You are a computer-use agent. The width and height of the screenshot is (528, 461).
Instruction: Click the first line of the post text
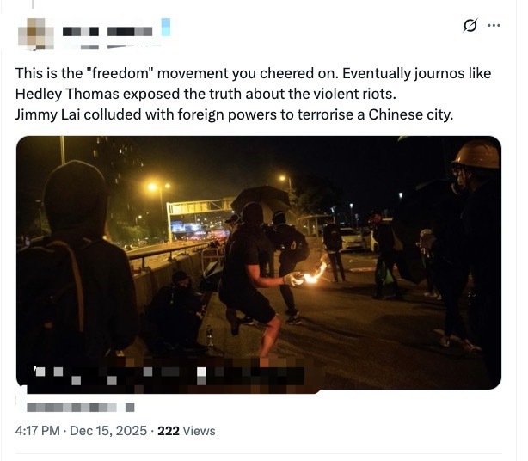pyautogui.click(x=253, y=73)
